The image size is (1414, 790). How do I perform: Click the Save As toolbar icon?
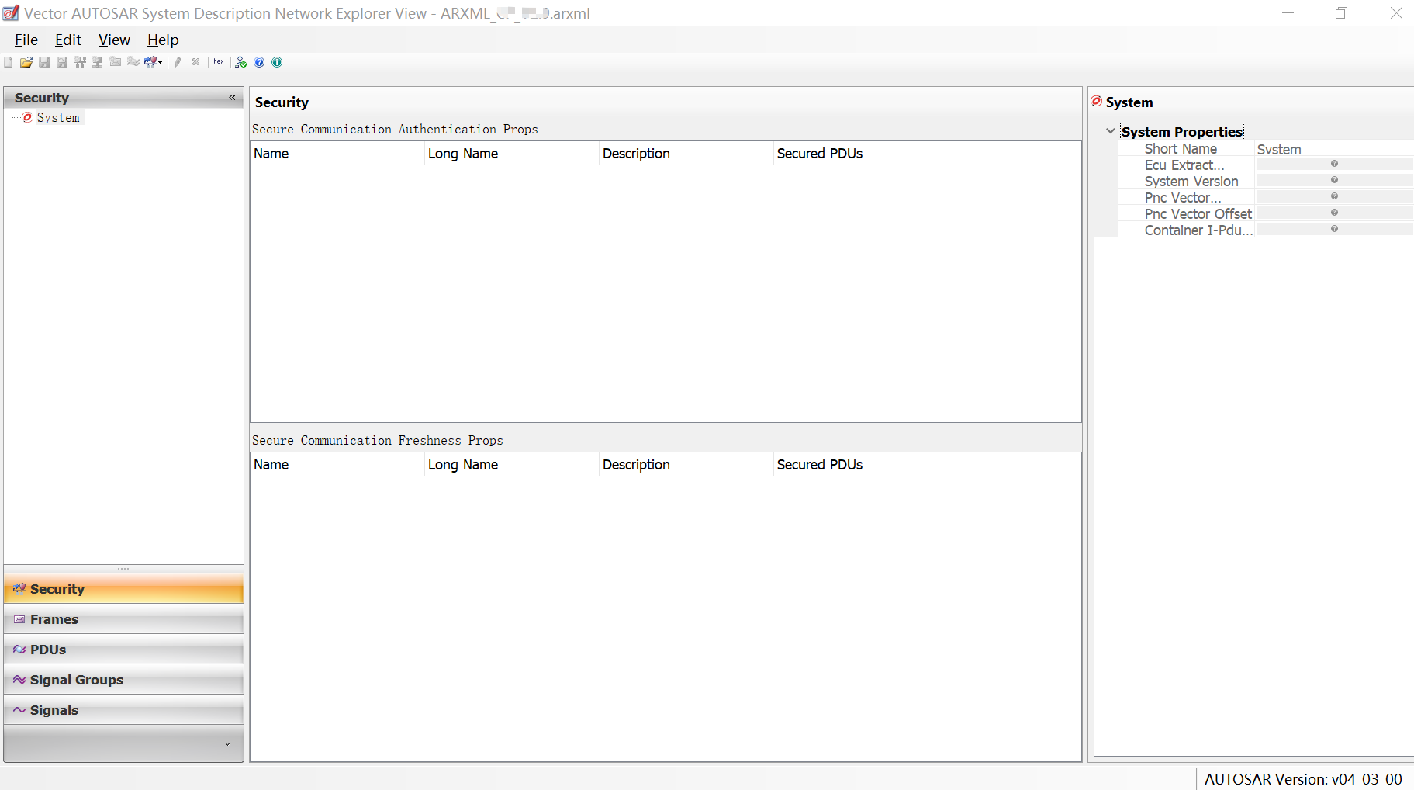coord(62,62)
